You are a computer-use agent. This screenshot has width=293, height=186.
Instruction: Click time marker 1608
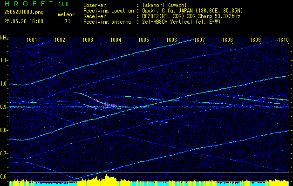pyautogui.click(x=227, y=40)
